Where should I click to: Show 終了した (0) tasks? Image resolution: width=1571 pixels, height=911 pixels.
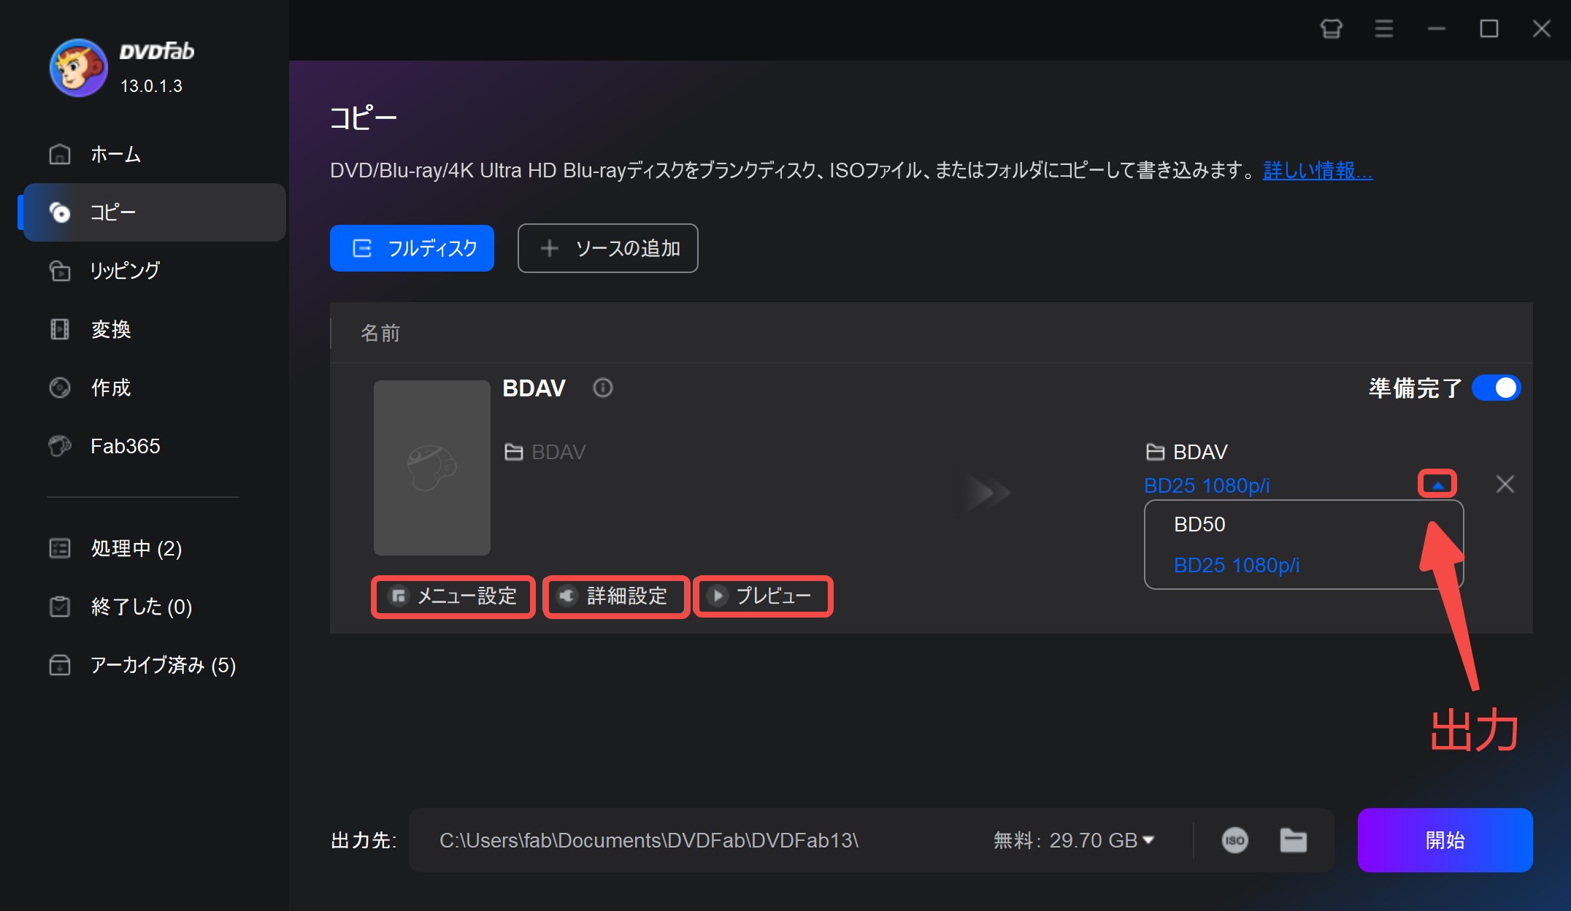click(x=153, y=607)
